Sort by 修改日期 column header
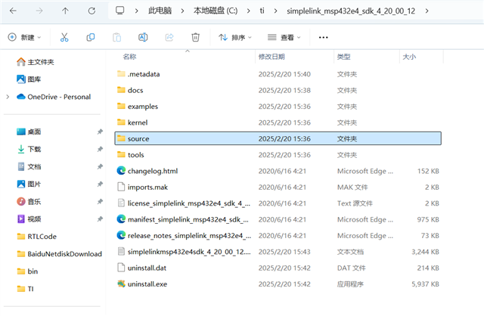 coord(271,57)
